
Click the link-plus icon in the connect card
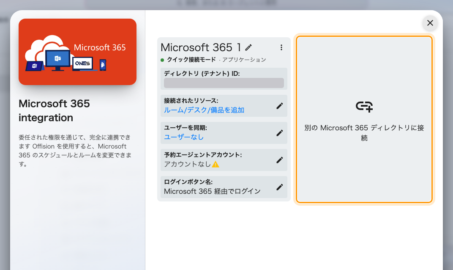[x=364, y=107]
